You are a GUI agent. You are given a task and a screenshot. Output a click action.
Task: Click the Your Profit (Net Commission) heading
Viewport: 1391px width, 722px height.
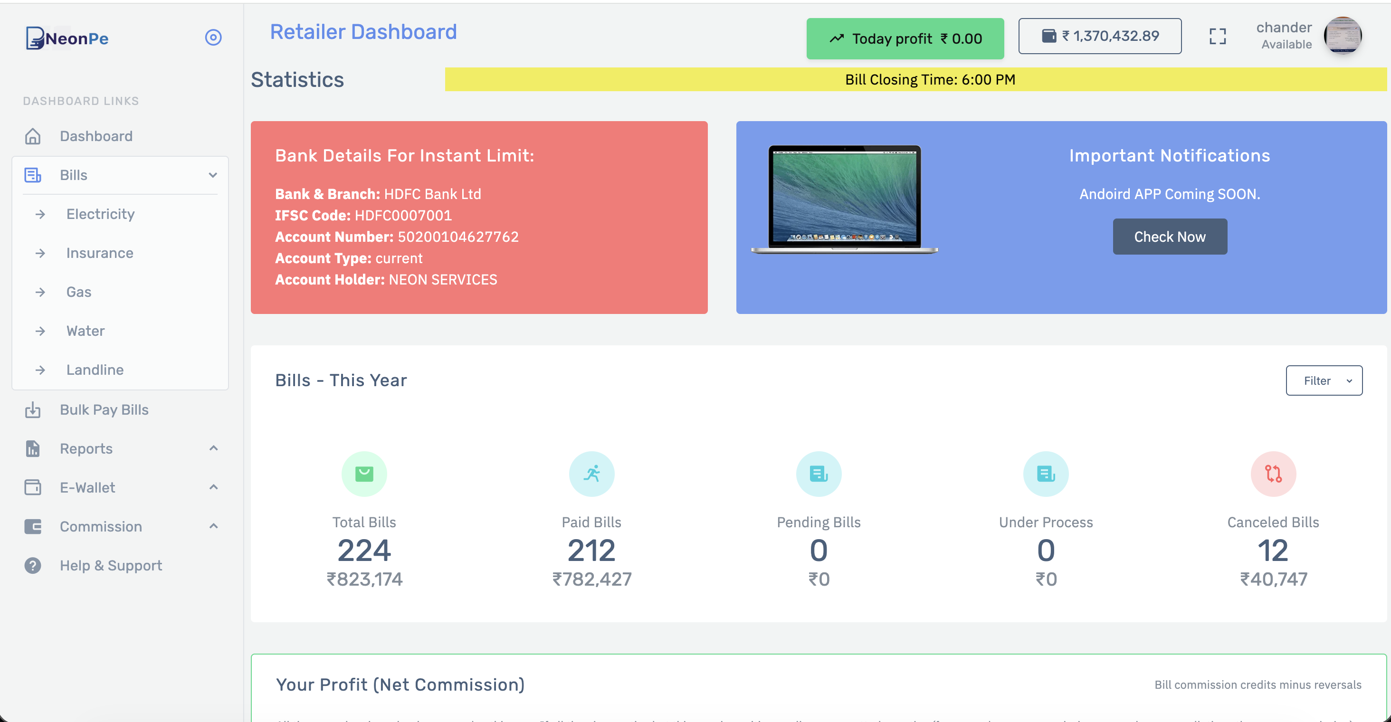pyautogui.click(x=400, y=684)
